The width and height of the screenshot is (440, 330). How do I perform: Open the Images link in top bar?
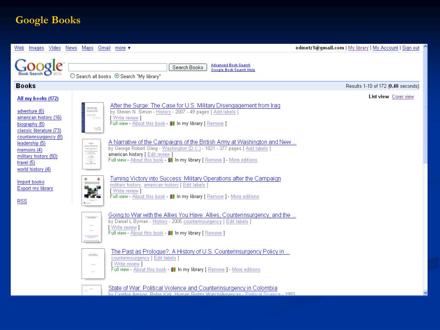click(36, 48)
